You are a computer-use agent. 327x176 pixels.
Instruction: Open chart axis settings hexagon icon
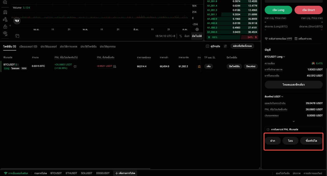tap(197, 30)
